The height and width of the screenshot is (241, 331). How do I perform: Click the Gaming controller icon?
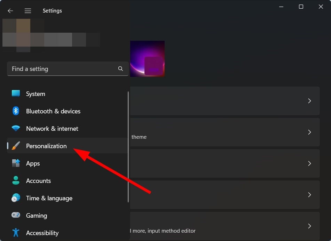tap(16, 215)
